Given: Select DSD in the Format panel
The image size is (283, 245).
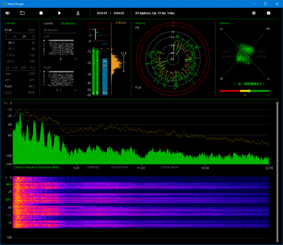Looking at the screenshot, I should 32,30.
